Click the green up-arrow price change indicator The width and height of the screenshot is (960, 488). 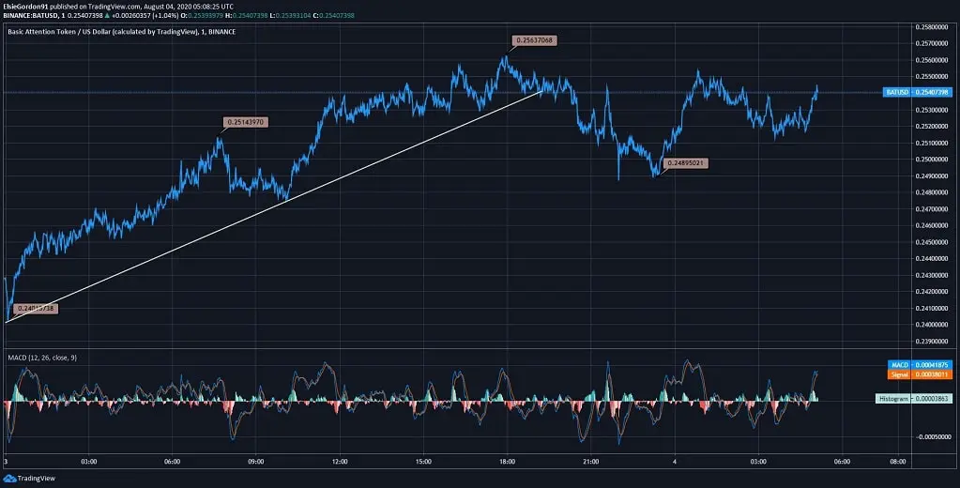tap(108, 15)
